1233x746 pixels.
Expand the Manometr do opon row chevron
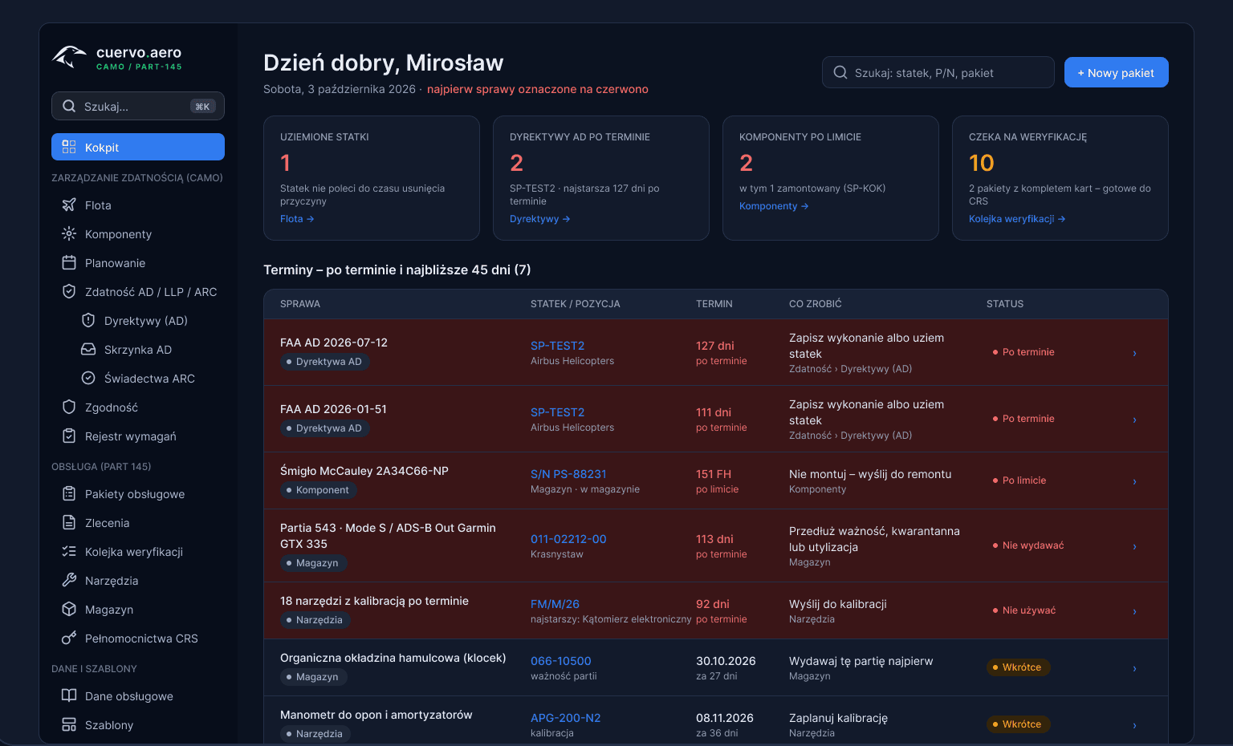pyautogui.click(x=1134, y=725)
